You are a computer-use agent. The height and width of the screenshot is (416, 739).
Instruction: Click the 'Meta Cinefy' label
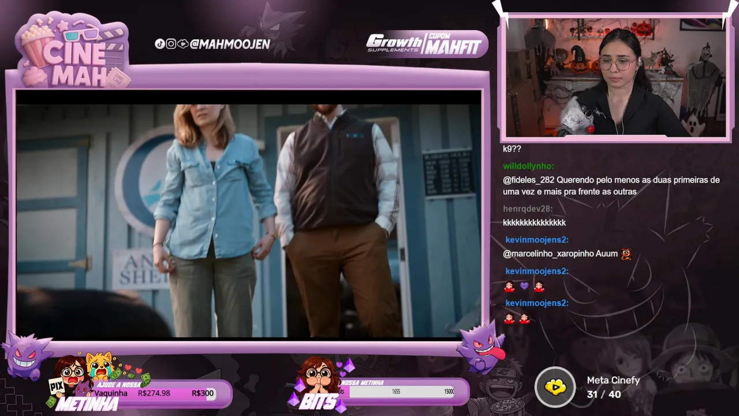613,380
